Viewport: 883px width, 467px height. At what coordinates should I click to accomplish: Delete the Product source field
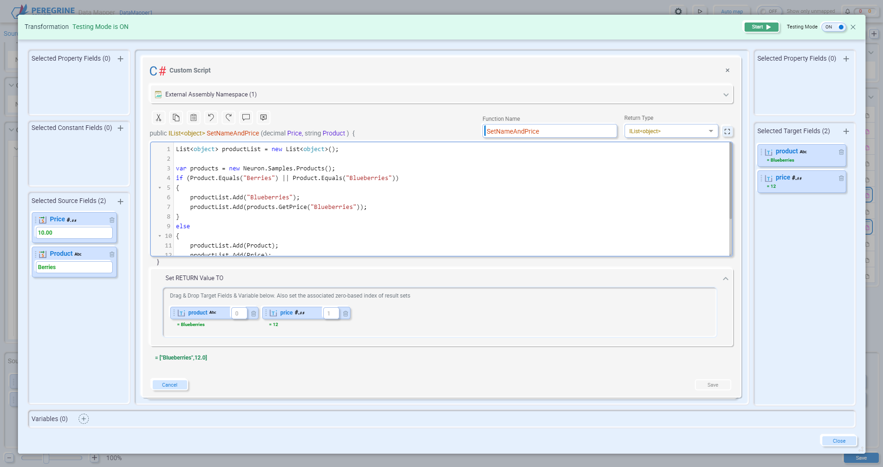(112, 254)
